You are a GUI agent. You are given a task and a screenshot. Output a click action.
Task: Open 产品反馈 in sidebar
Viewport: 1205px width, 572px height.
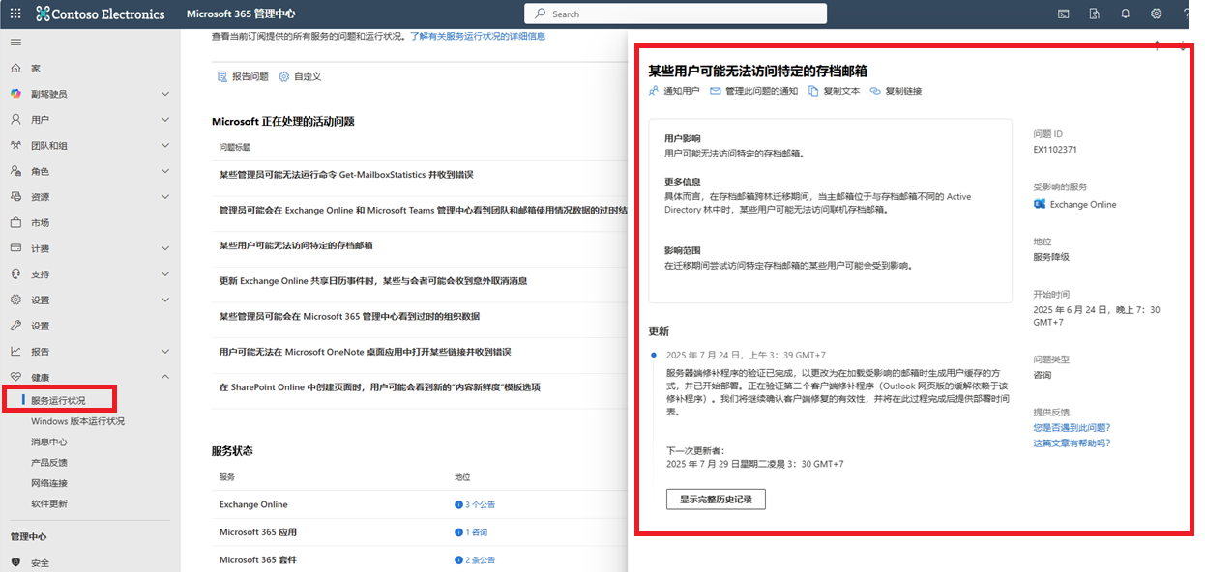coord(49,463)
